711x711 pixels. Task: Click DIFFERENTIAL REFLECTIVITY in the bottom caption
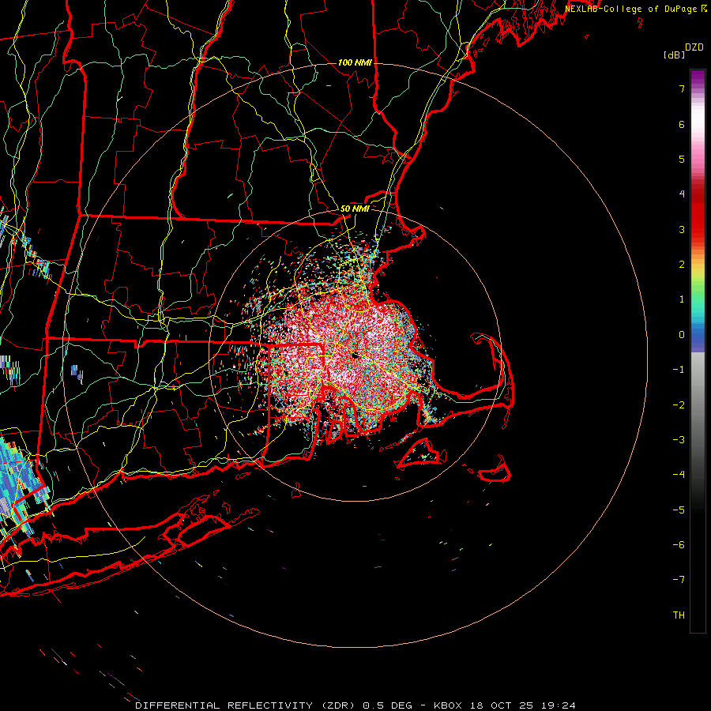pos(224,705)
